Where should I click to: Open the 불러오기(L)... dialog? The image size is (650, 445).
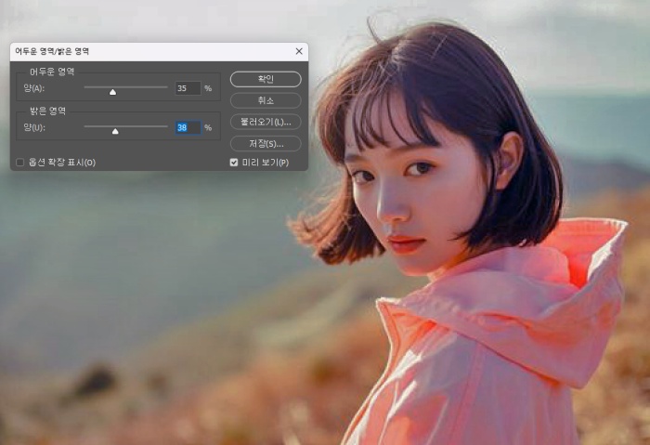coord(266,122)
